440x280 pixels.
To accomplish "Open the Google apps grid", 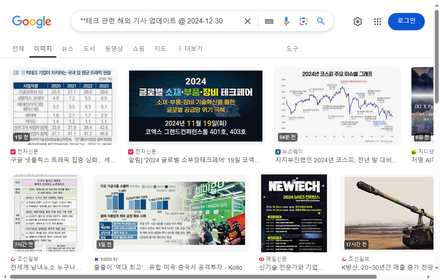I will point(378,22).
